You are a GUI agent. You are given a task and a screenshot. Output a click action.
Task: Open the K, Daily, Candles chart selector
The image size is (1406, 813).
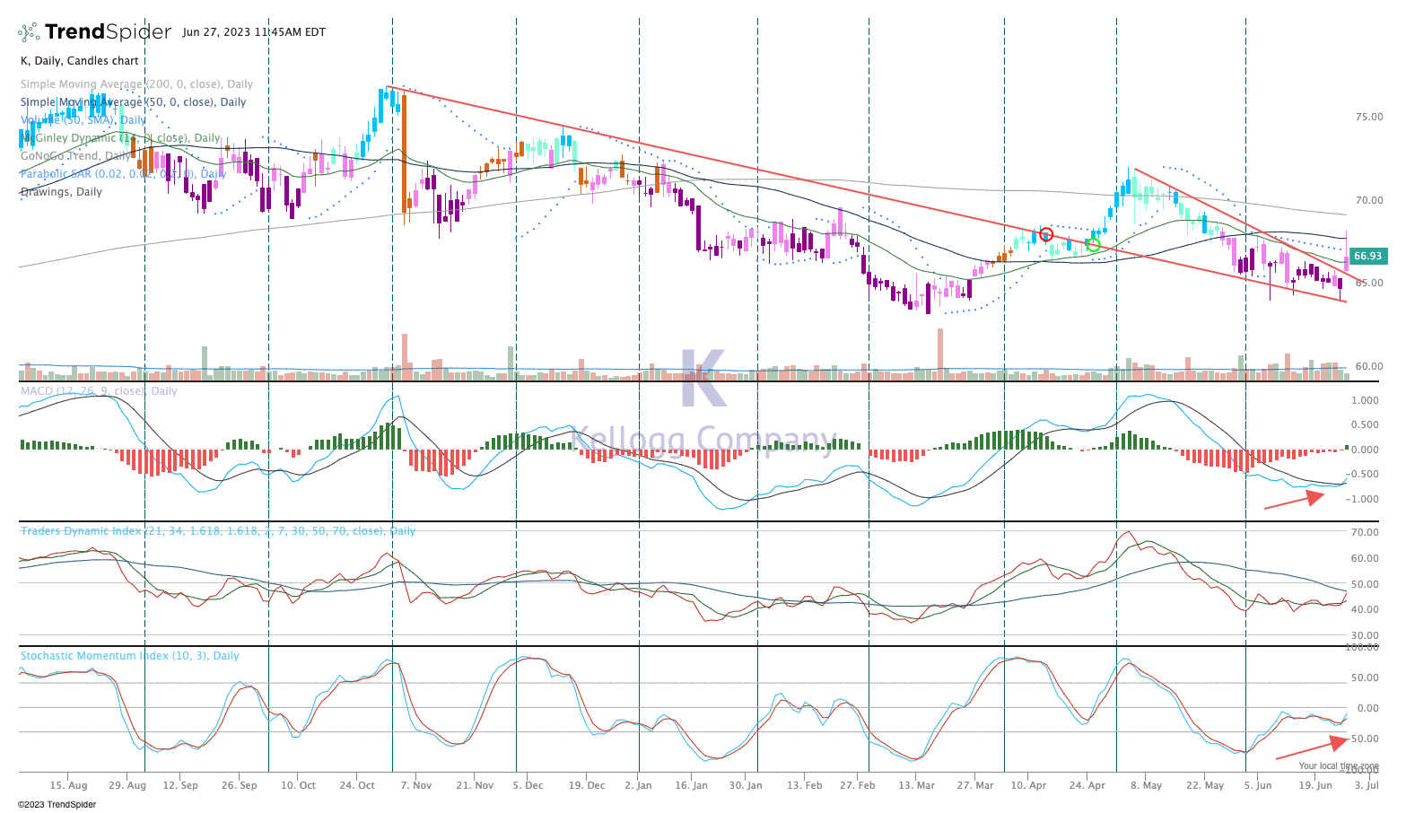(x=80, y=61)
